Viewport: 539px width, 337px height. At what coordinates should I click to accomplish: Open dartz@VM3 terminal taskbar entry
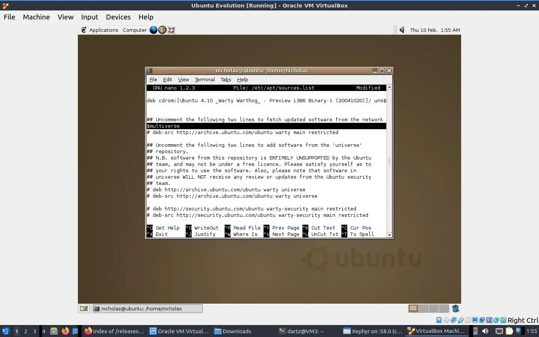click(x=301, y=331)
